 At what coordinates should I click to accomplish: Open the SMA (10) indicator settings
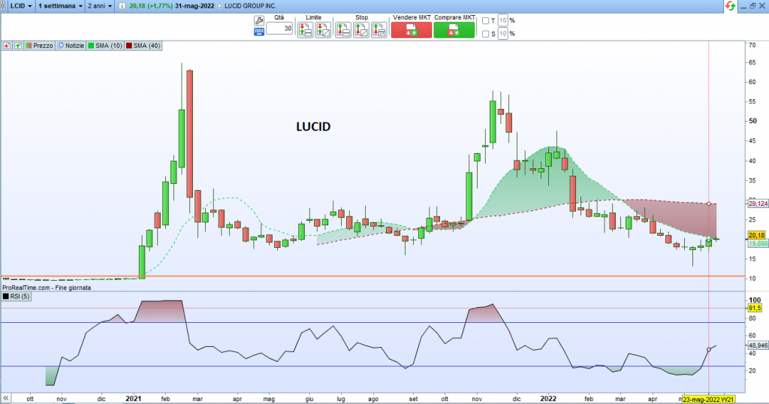[x=105, y=46]
